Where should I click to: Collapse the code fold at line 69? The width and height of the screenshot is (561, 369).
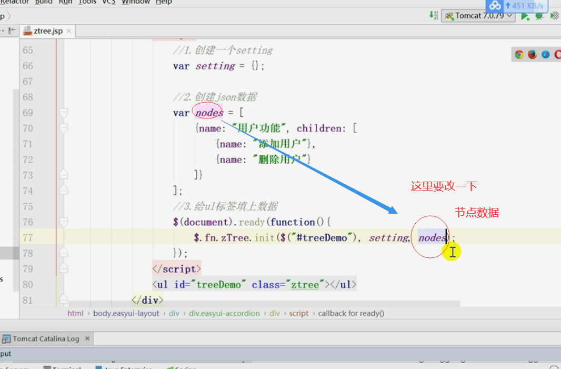click(64, 112)
